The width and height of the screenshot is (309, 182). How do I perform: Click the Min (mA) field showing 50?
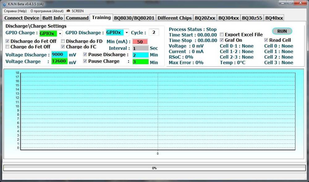[140, 42]
